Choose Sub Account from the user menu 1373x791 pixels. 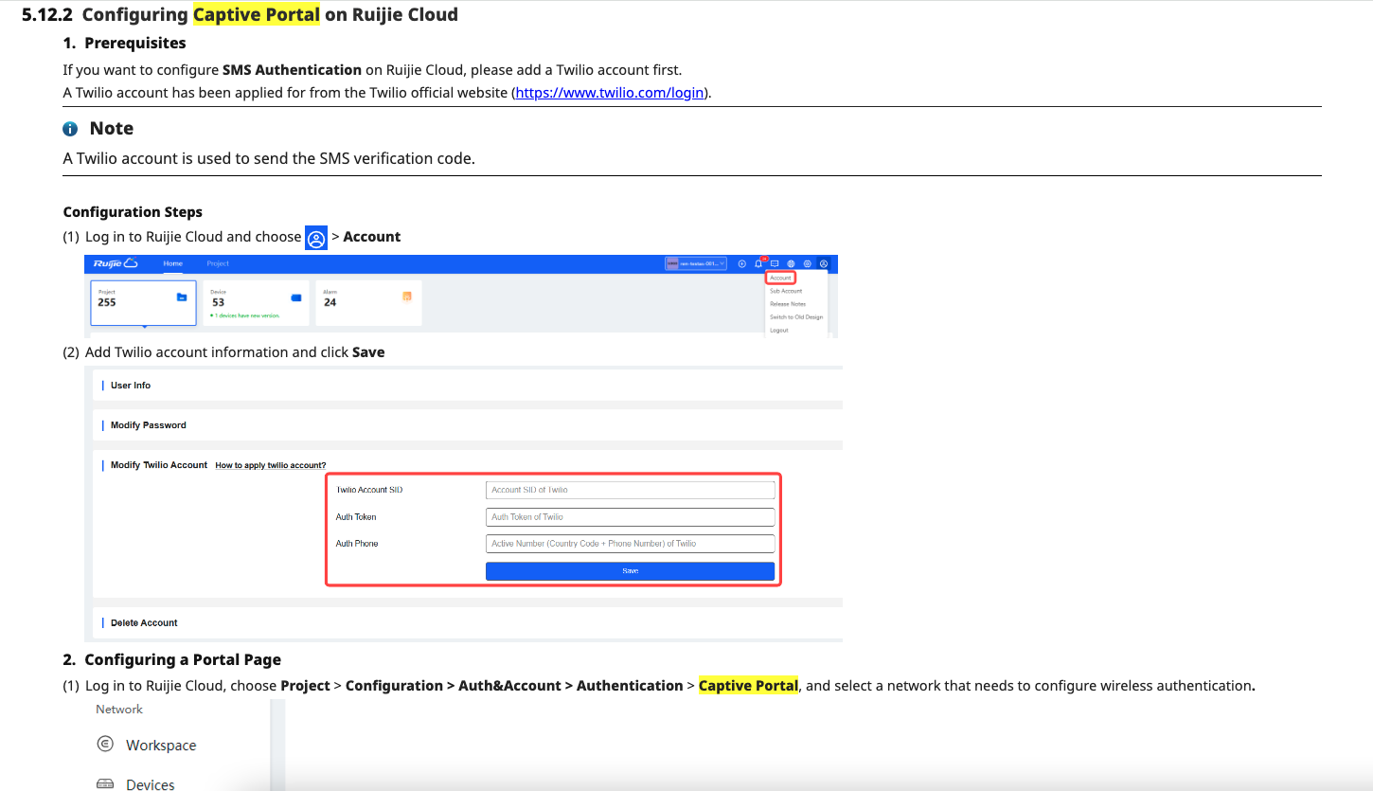pyautogui.click(x=786, y=291)
